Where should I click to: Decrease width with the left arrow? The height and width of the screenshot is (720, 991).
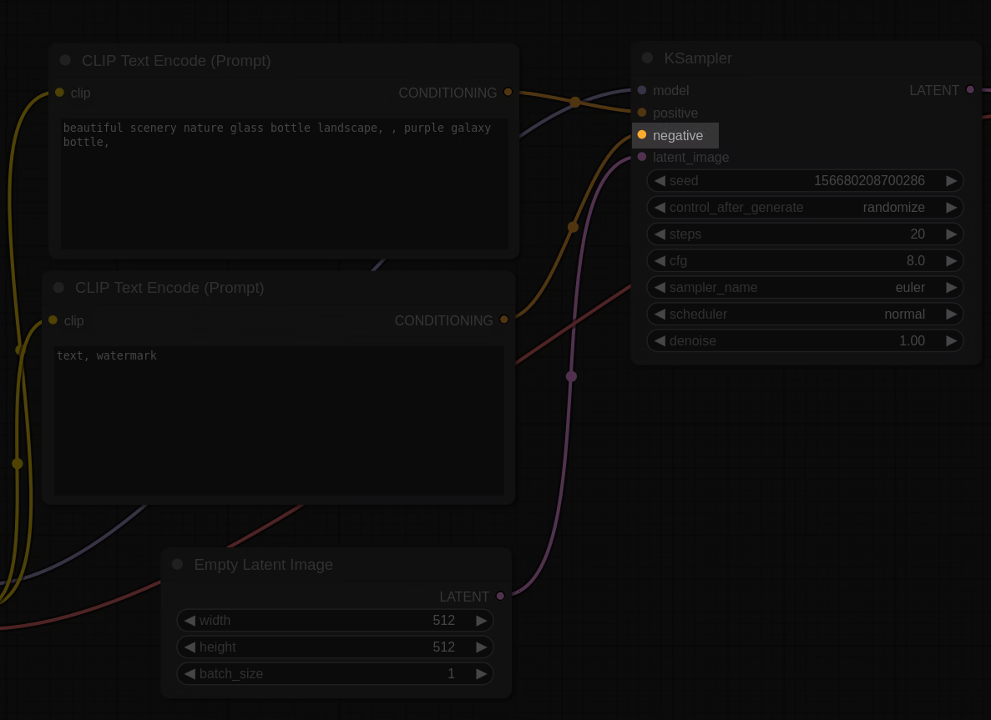(x=190, y=620)
